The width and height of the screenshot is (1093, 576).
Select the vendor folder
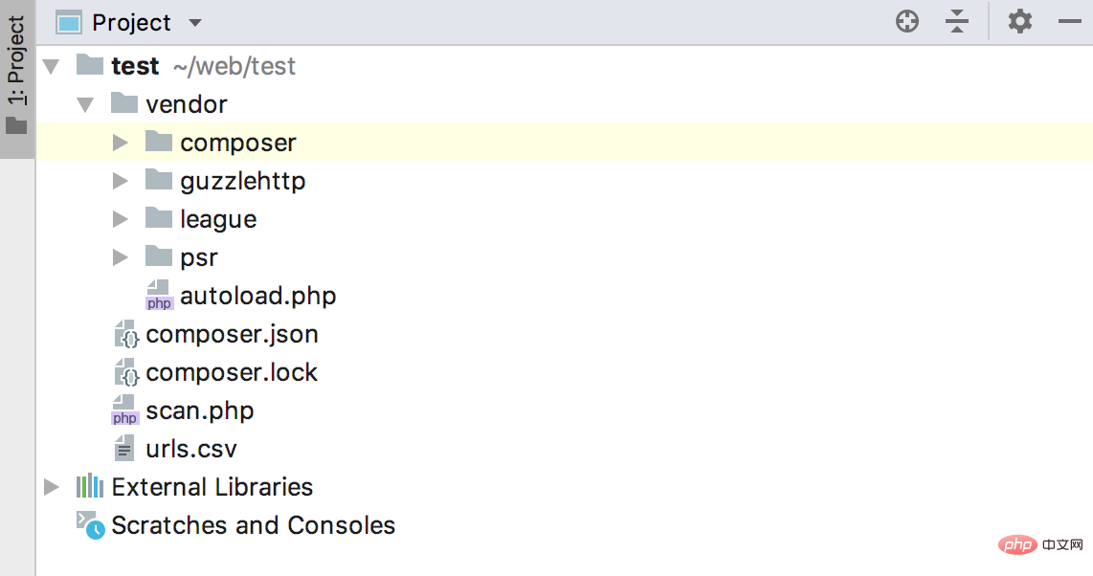click(x=187, y=103)
